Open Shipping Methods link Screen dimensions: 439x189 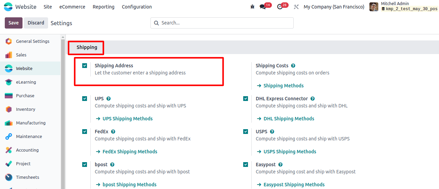280,86
